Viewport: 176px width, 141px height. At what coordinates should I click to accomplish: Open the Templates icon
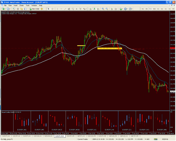130,9
